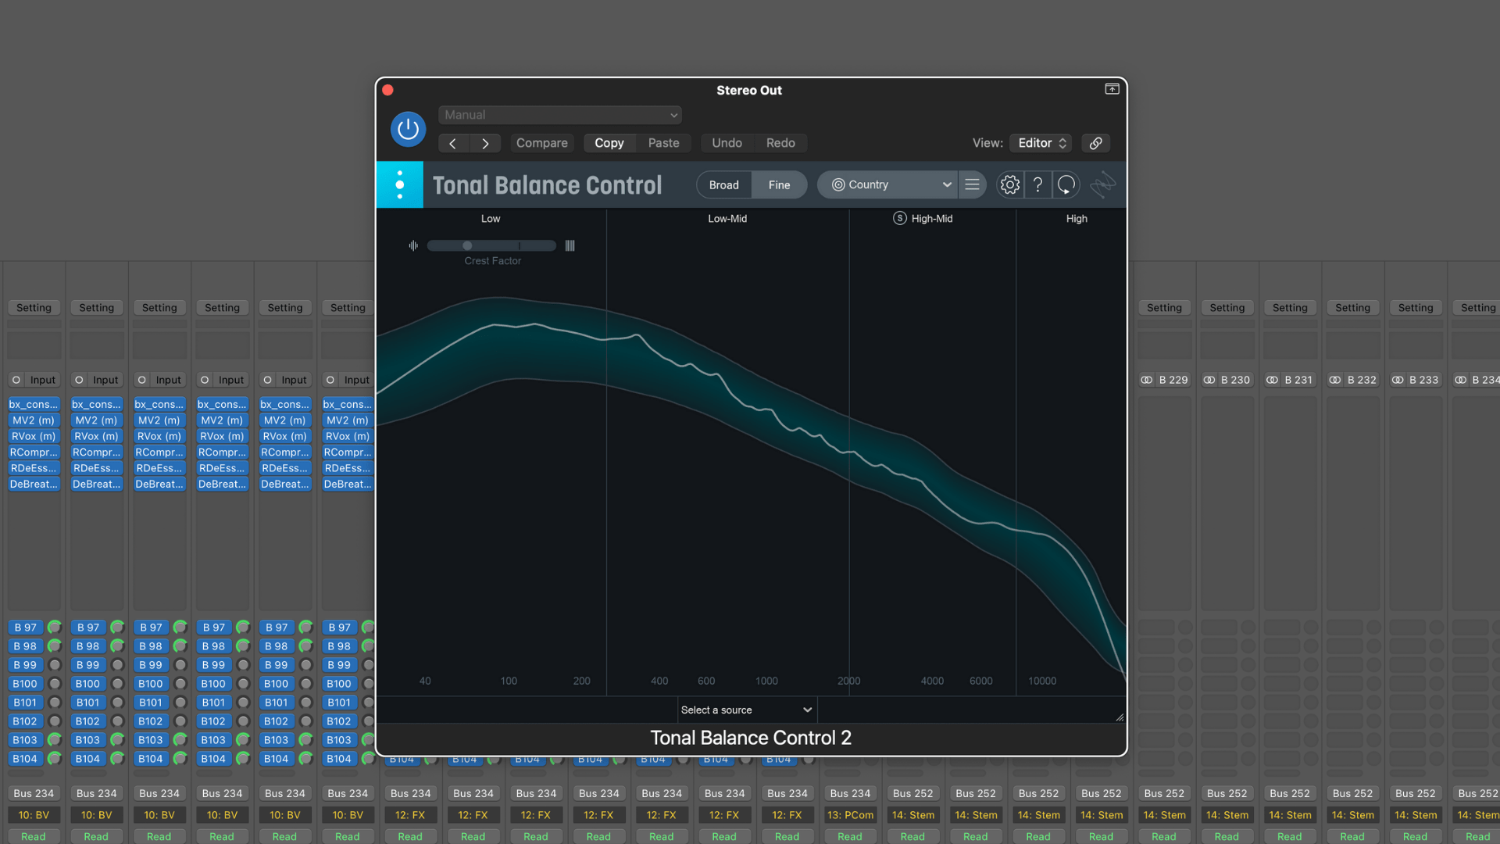Click the Low-Mid band label
The width and height of the screenshot is (1500, 844).
pyautogui.click(x=727, y=219)
